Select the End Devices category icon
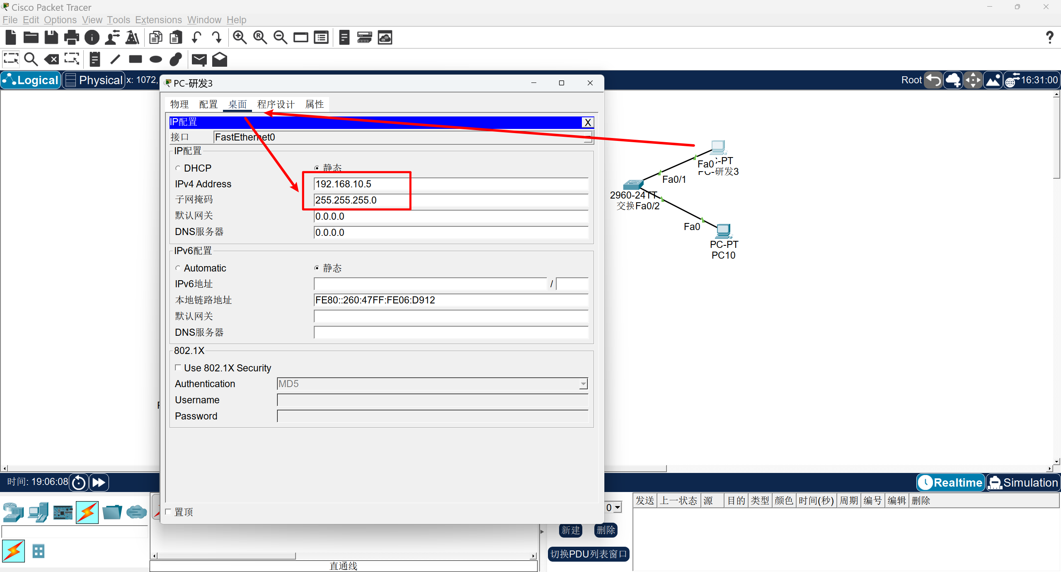 tap(38, 513)
